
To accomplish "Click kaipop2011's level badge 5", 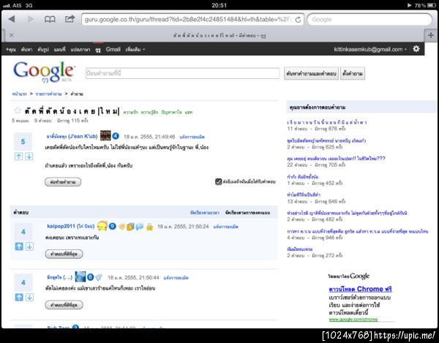I will click(112, 226).
